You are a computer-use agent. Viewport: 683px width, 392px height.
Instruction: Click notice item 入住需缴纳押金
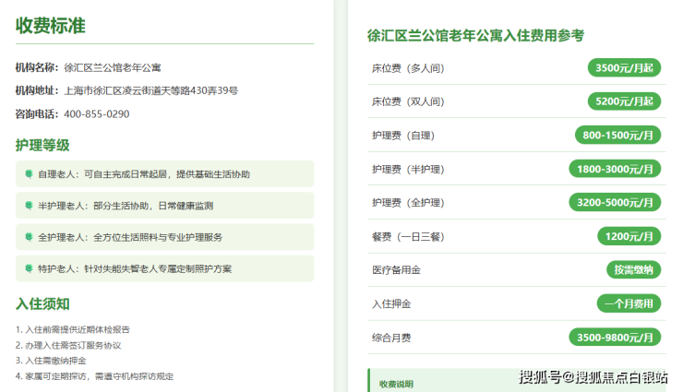(51, 361)
